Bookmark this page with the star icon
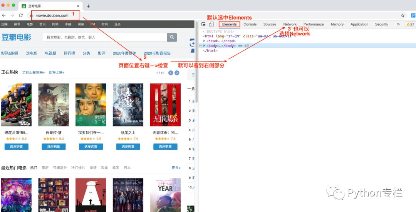Image resolution: width=416 pixels, height=212 pixels. 403,15
